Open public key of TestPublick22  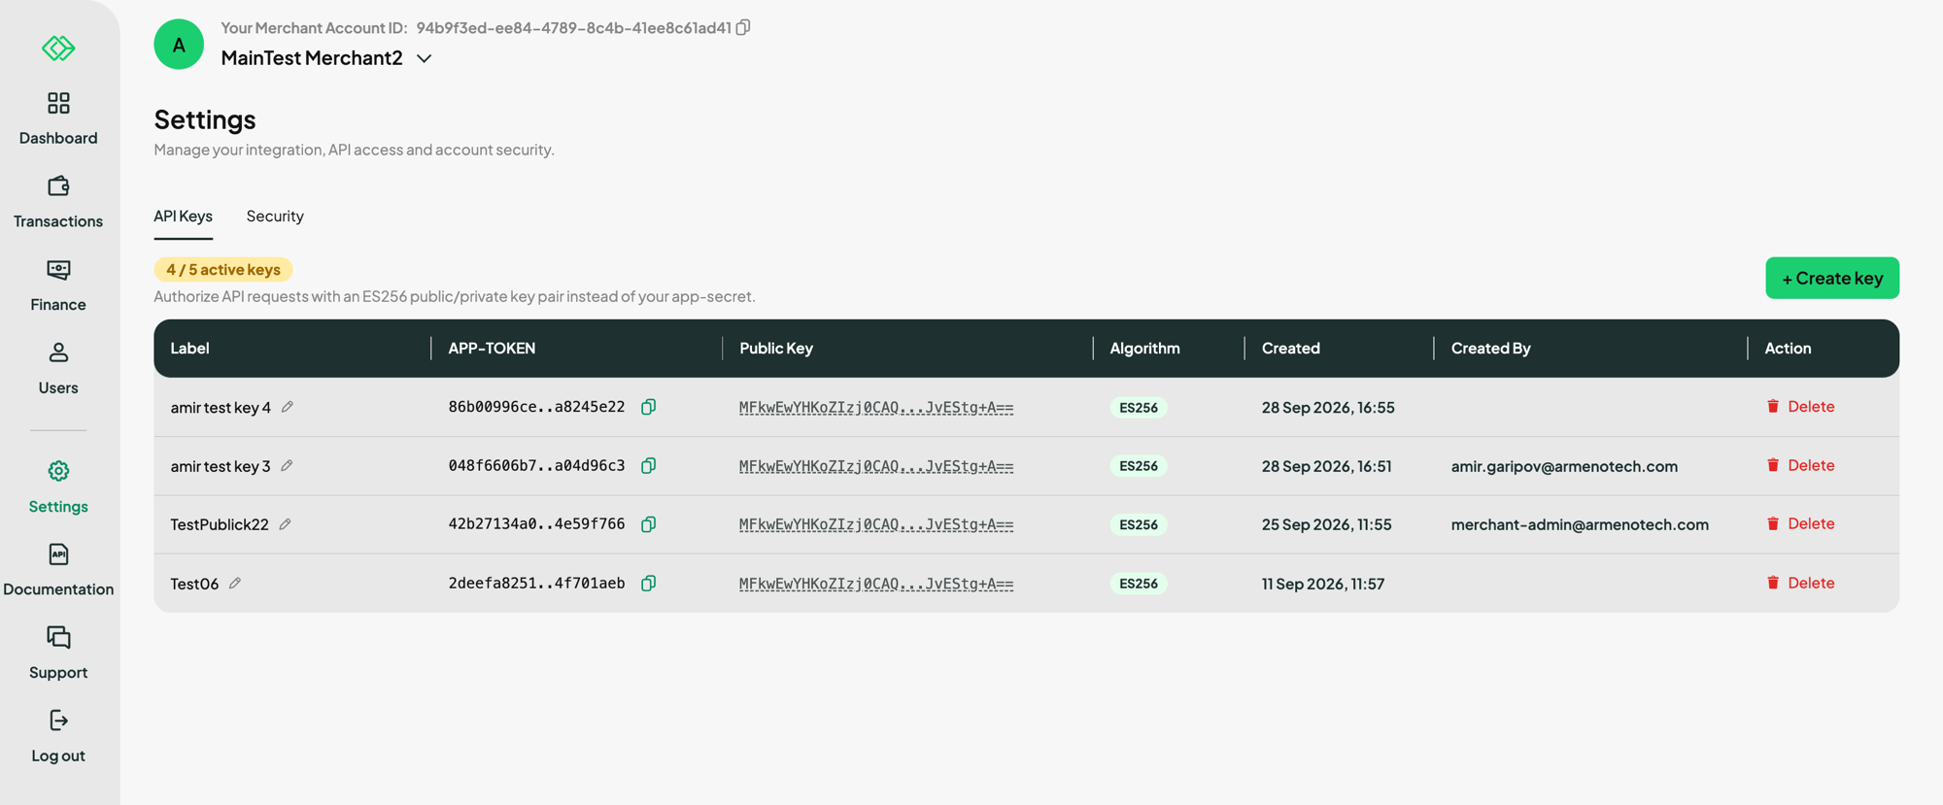(876, 524)
